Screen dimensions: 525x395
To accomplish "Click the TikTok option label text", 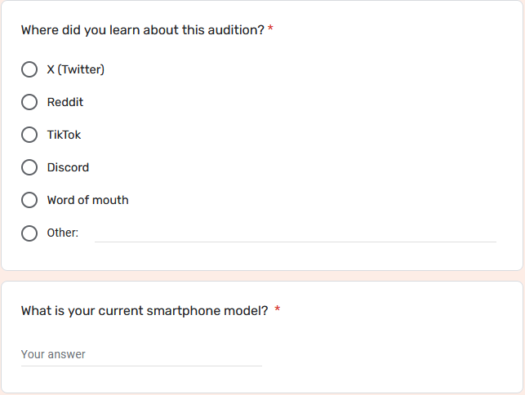I will pos(64,135).
